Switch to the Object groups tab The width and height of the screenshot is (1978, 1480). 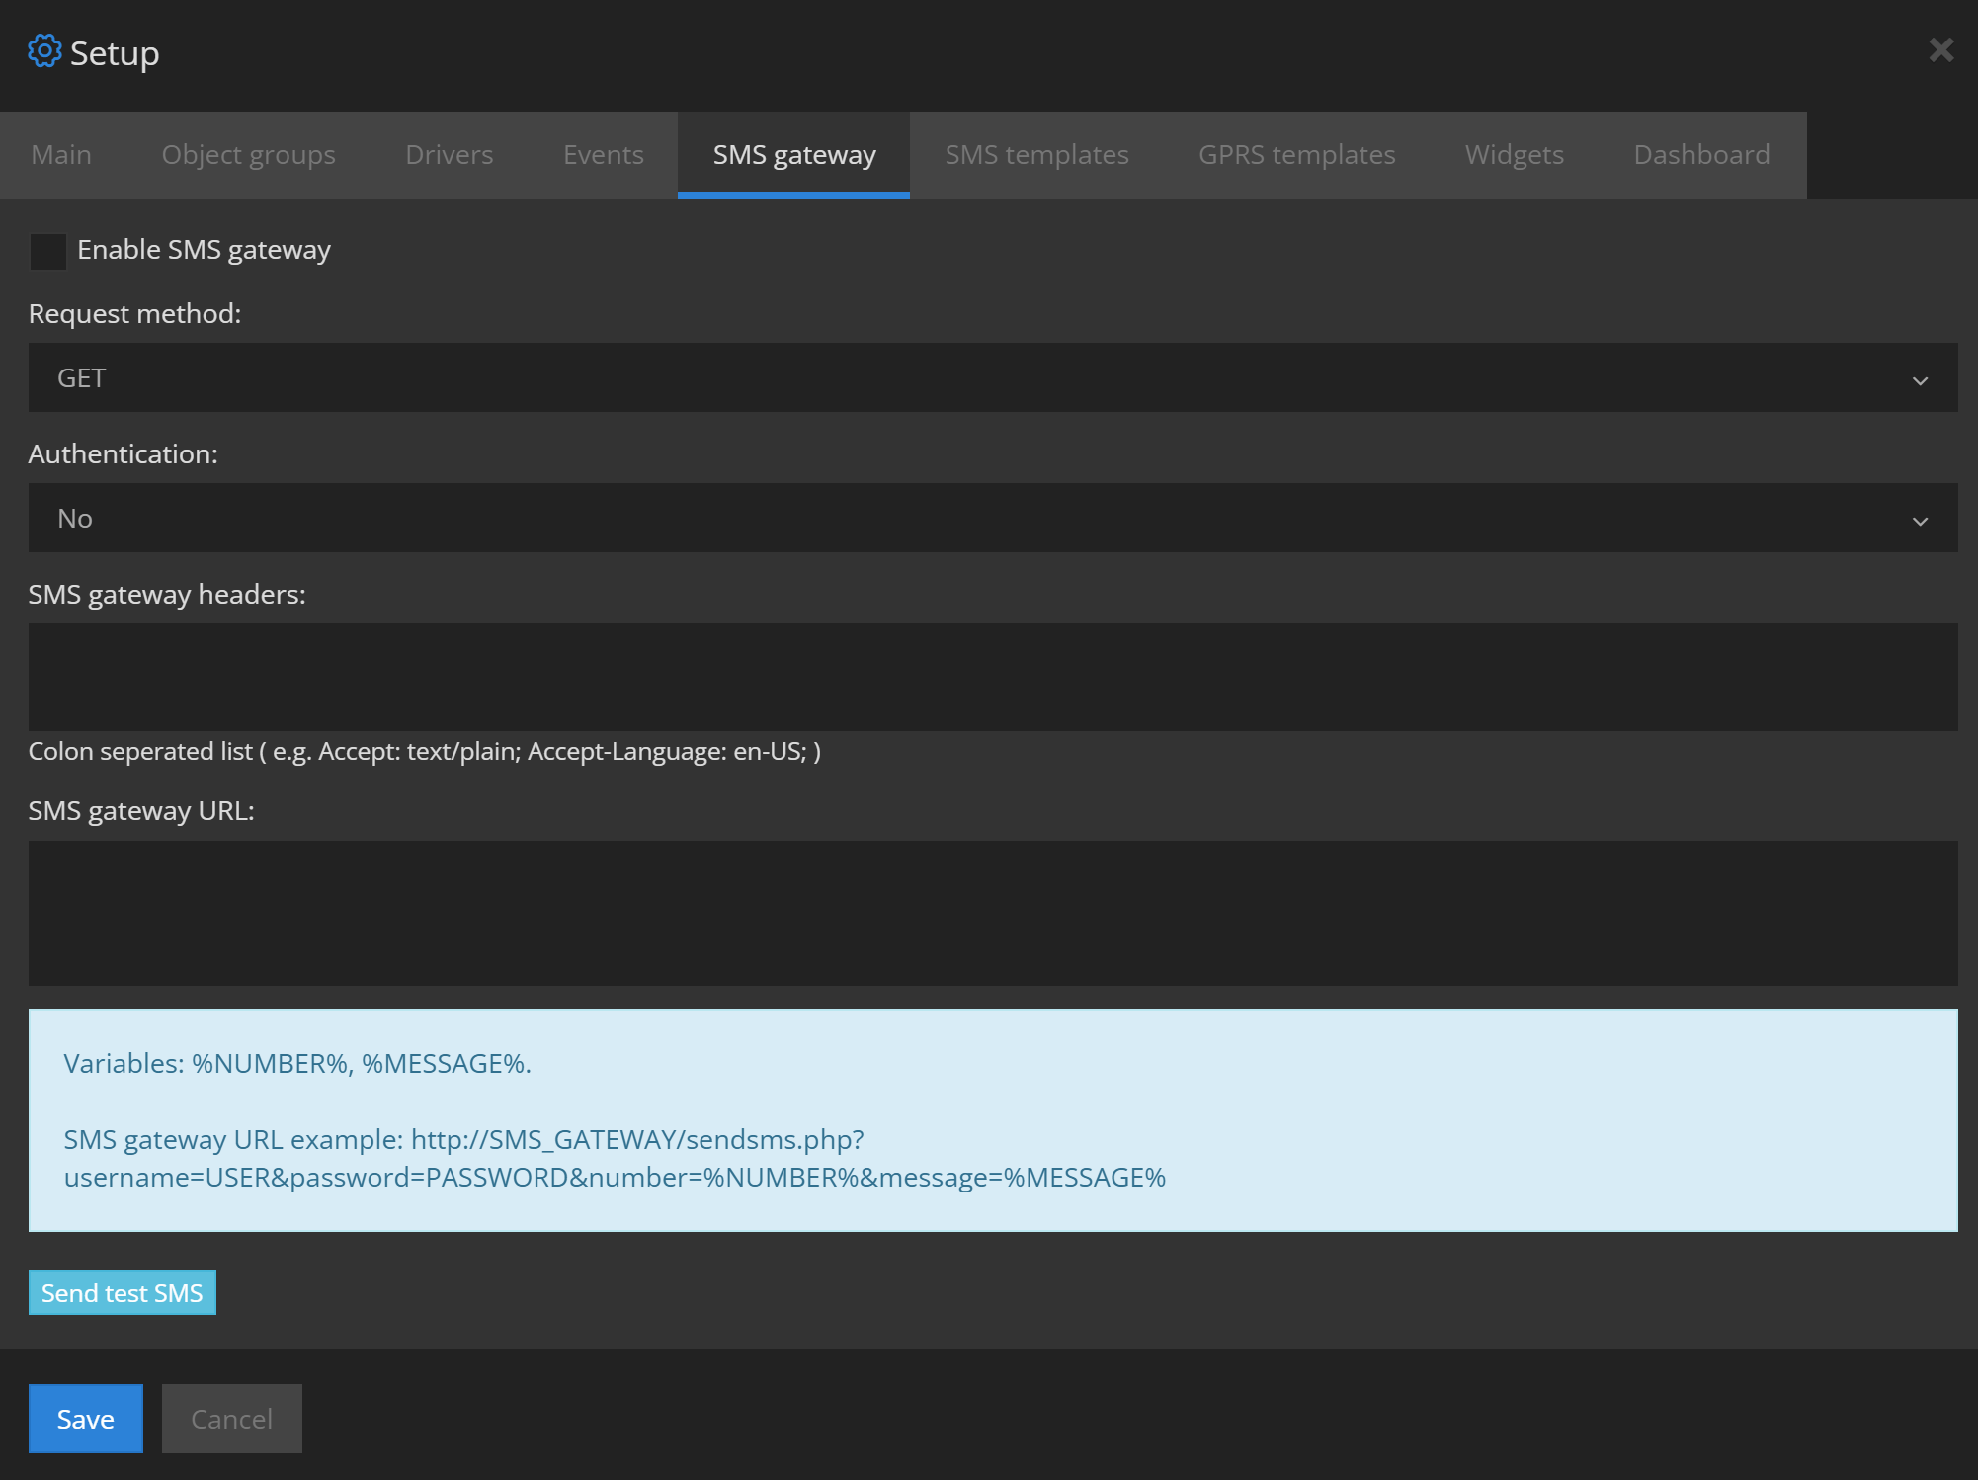coord(248,155)
